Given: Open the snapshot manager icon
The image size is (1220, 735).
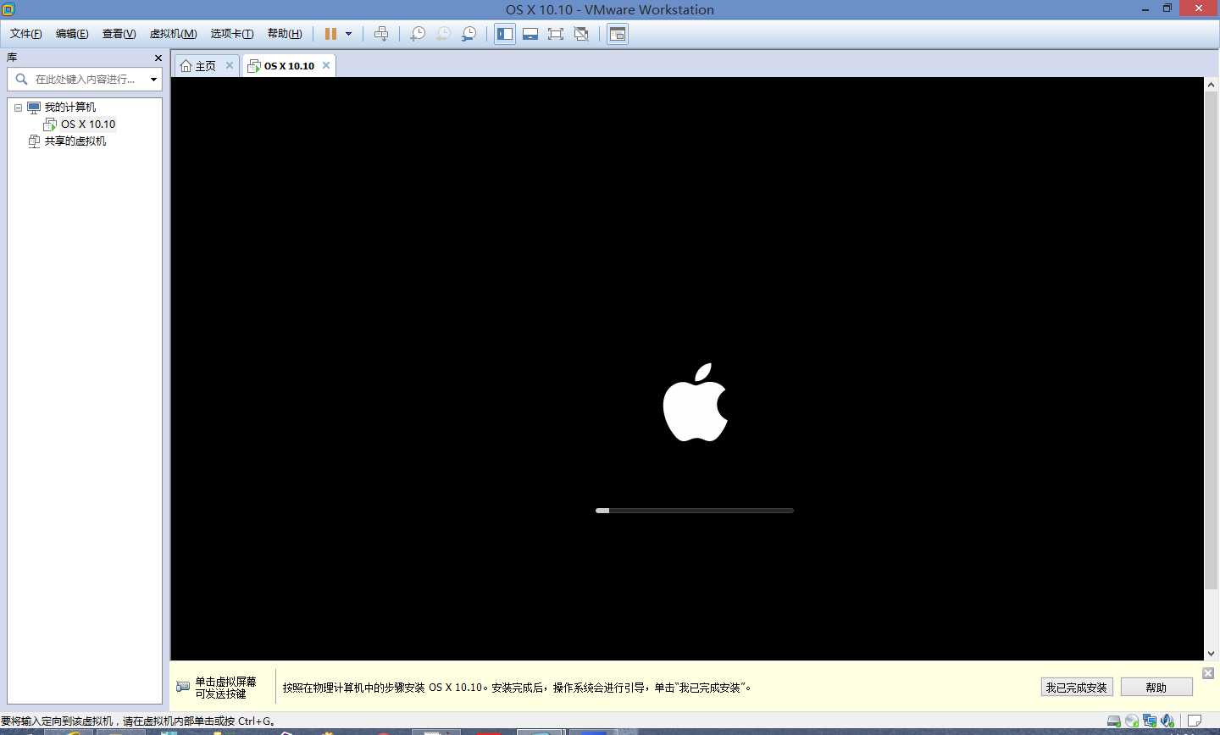Looking at the screenshot, I should click(469, 34).
